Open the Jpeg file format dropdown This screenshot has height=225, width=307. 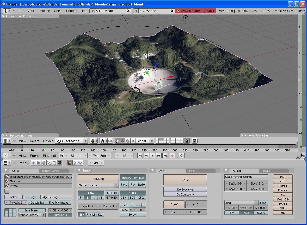click(241, 203)
